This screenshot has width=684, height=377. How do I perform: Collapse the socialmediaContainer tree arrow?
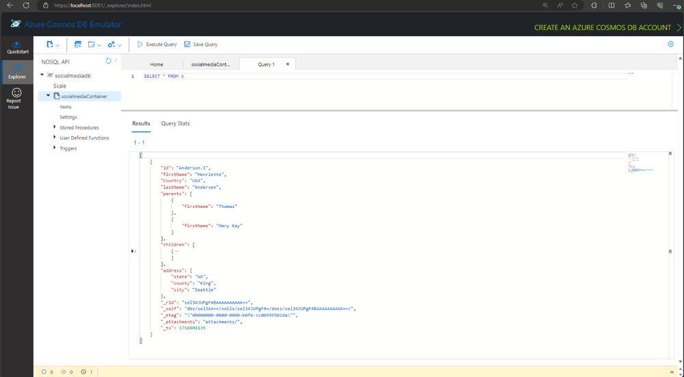tap(49, 96)
